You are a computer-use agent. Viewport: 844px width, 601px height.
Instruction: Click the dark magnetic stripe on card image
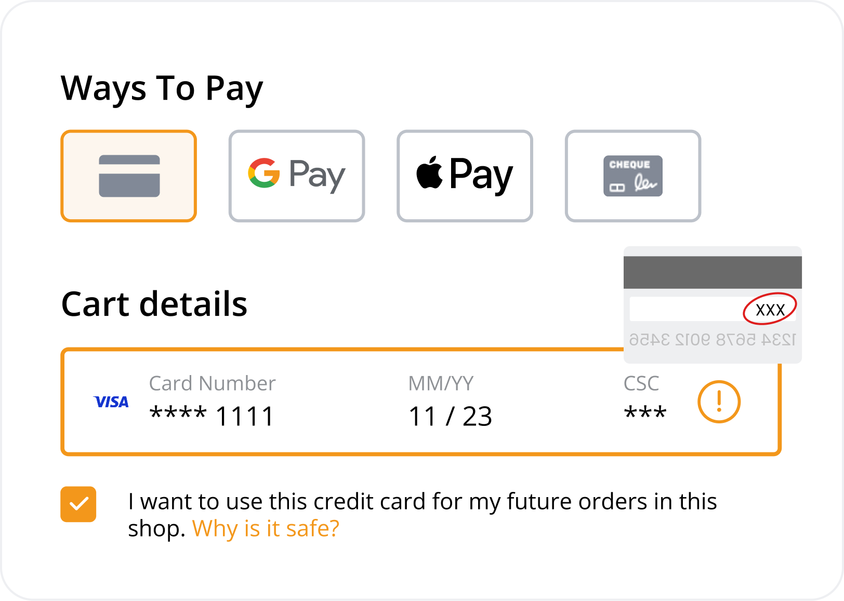pyautogui.click(x=712, y=272)
